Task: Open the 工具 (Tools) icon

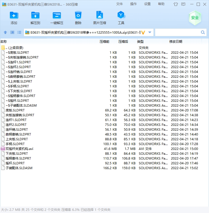Action: [x=121, y=15]
